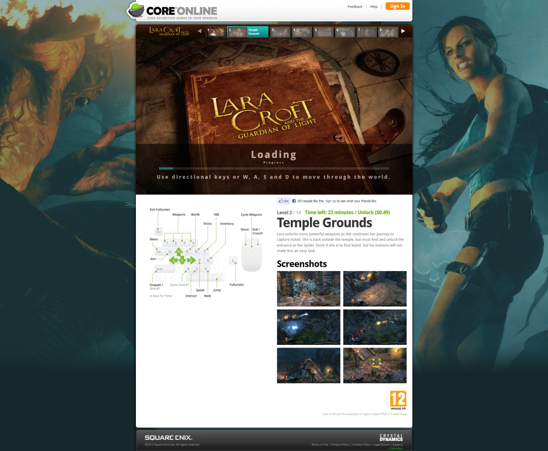Open the Help link in header
This screenshot has height=451, width=548.
[x=374, y=7]
